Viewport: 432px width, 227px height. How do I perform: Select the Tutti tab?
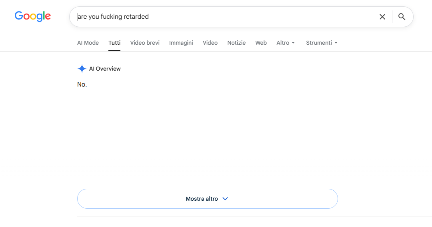click(x=114, y=43)
